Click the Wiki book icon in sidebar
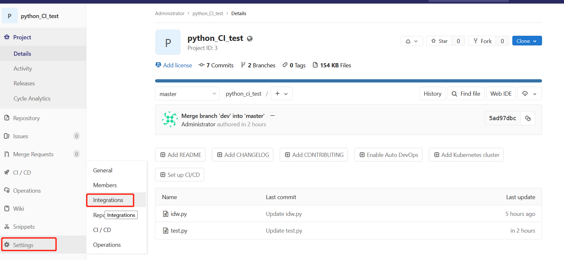Screen dimensions: 564x260 click(7, 208)
